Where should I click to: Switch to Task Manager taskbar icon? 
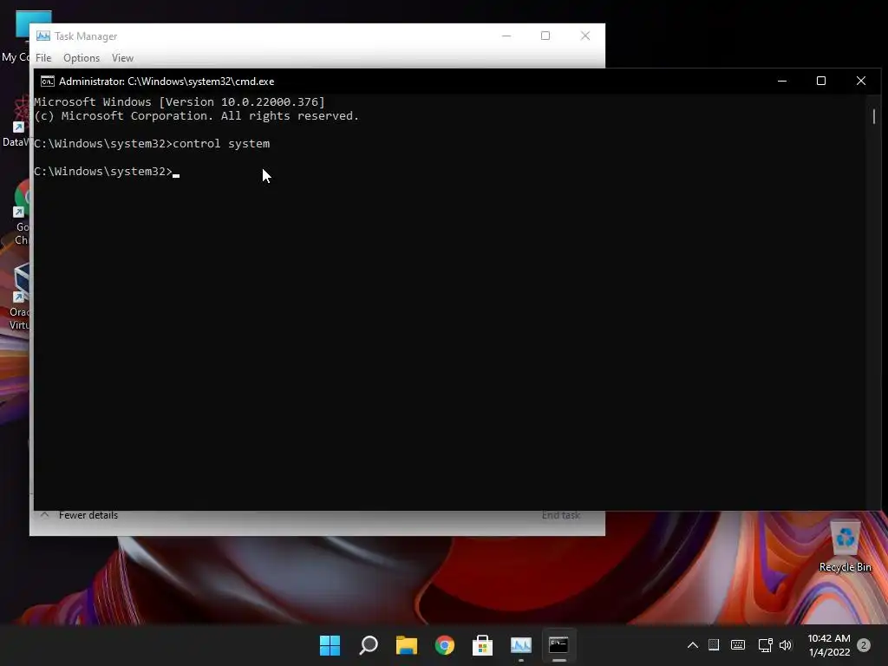521,645
